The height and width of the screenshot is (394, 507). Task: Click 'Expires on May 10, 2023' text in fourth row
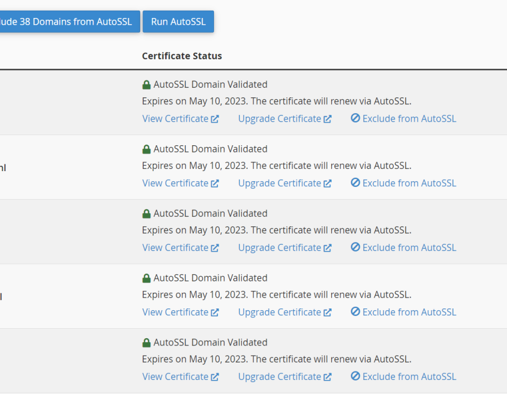(195, 294)
